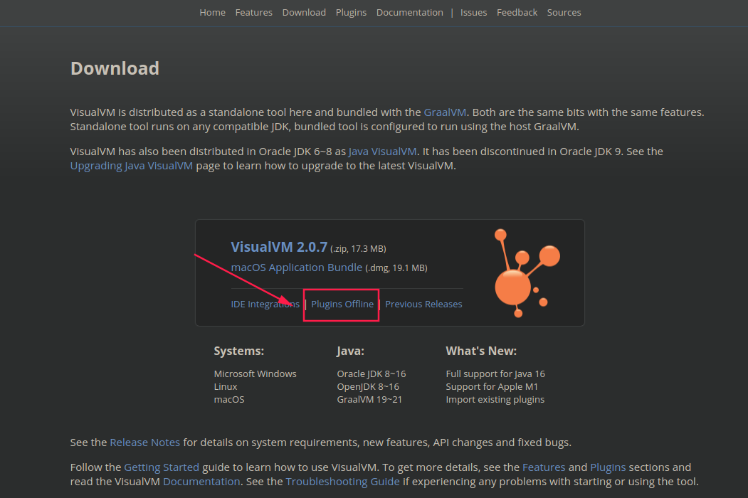Go to the Features page in navigation
The image size is (748, 498).
(x=254, y=12)
